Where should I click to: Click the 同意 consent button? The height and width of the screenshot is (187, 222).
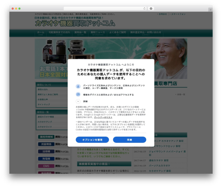(130, 140)
